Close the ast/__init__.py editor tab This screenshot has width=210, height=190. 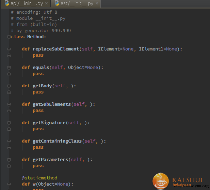click(x=96, y=4)
